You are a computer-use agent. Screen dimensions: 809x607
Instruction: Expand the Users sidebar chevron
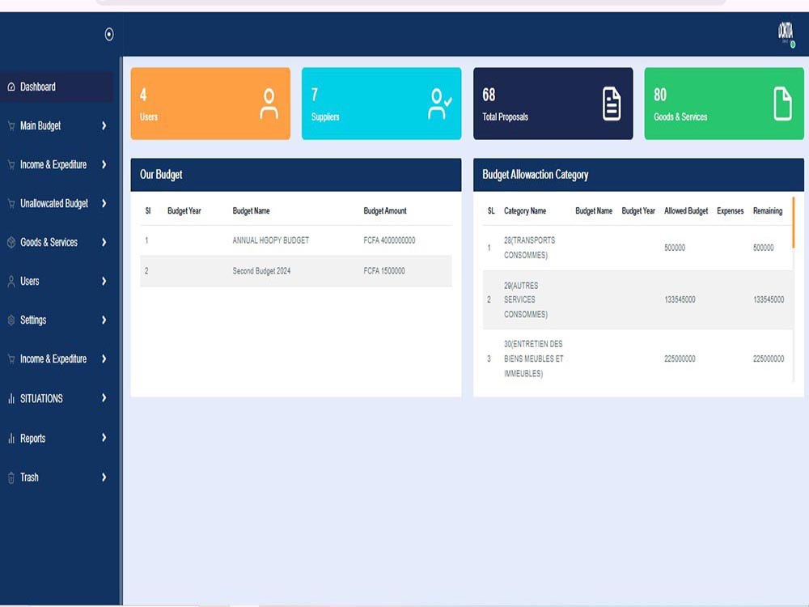coord(104,282)
